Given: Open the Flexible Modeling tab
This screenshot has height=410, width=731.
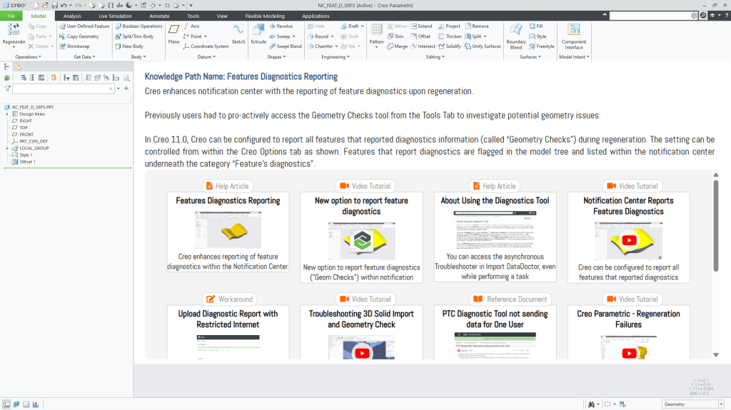Looking at the screenshot, I should (263, 16).
